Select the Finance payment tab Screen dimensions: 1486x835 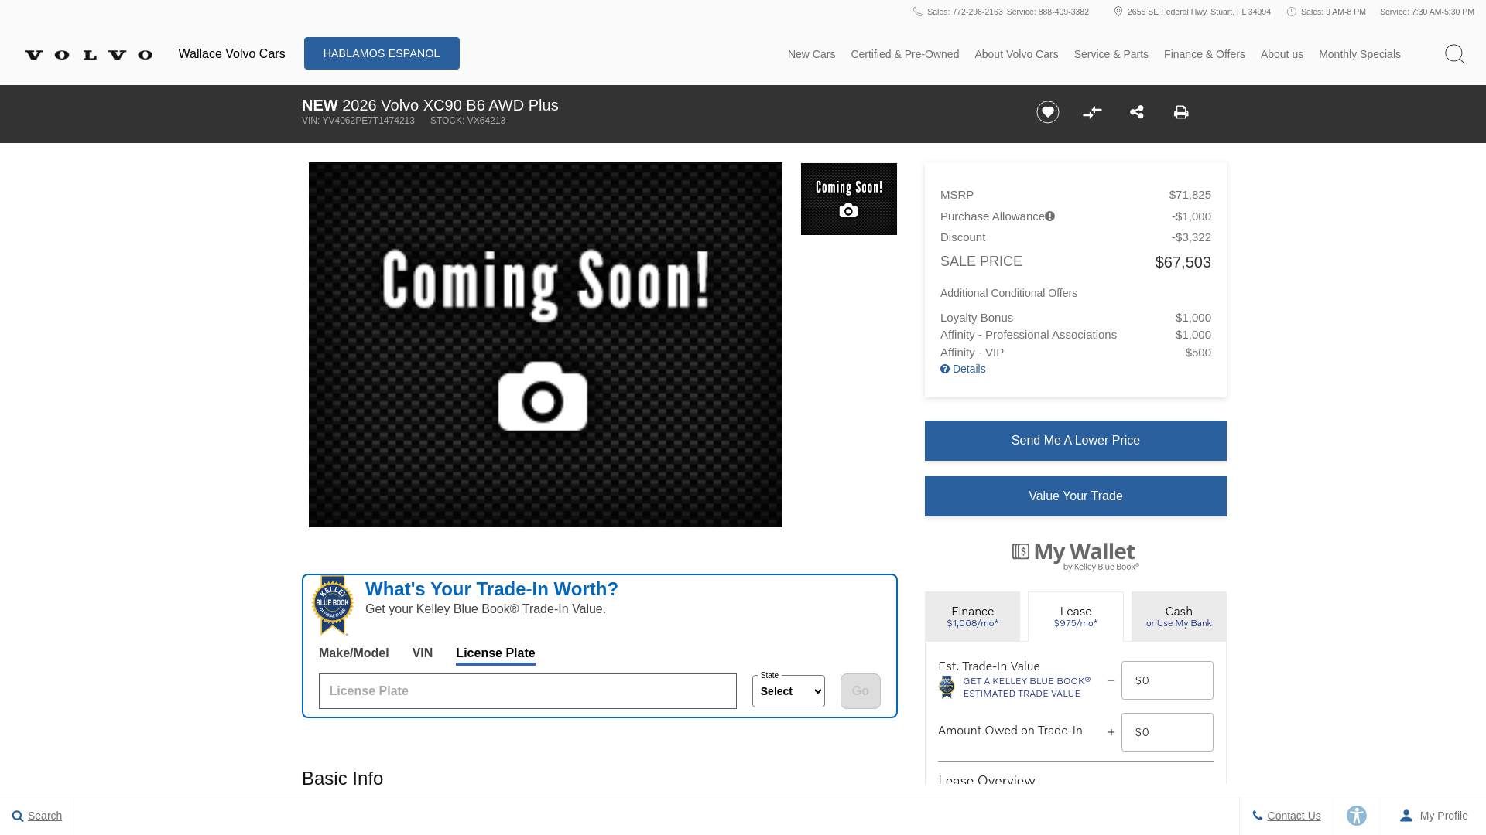(972, 616)
